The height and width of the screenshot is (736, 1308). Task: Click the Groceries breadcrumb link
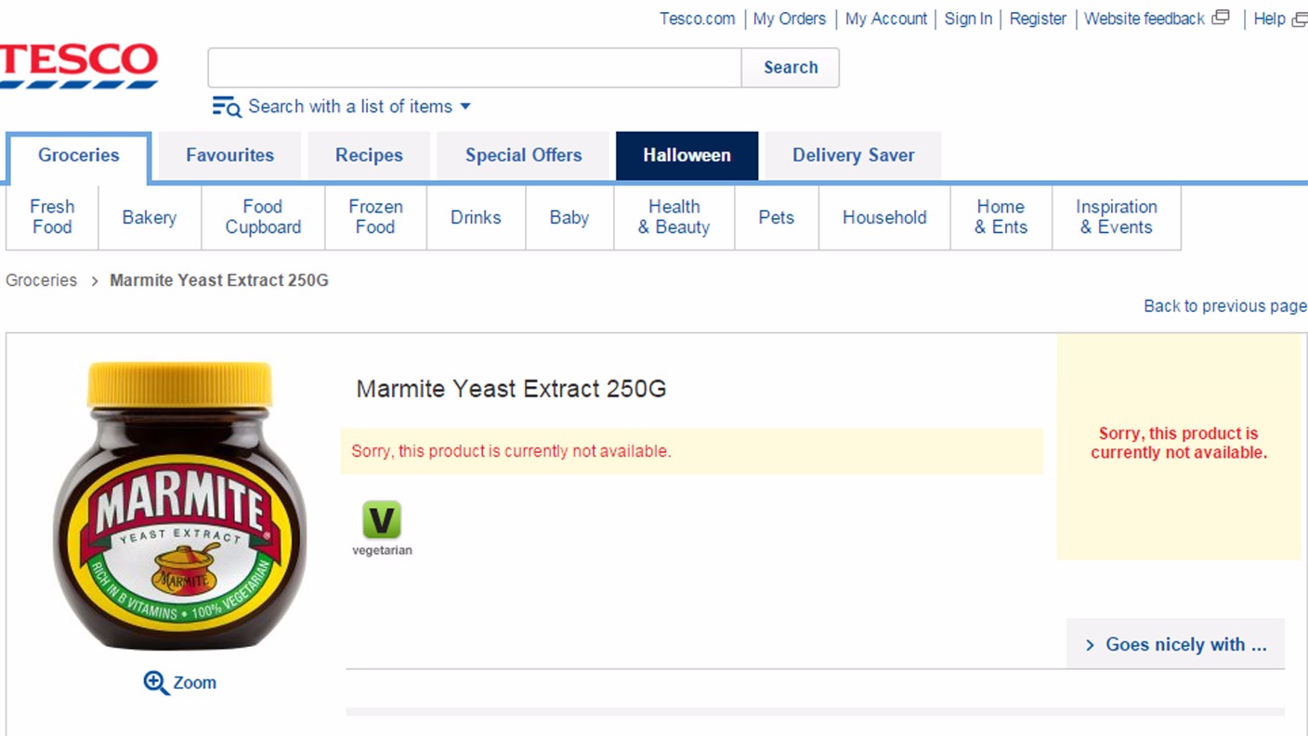pyautogui.click(x=41, y=280)
